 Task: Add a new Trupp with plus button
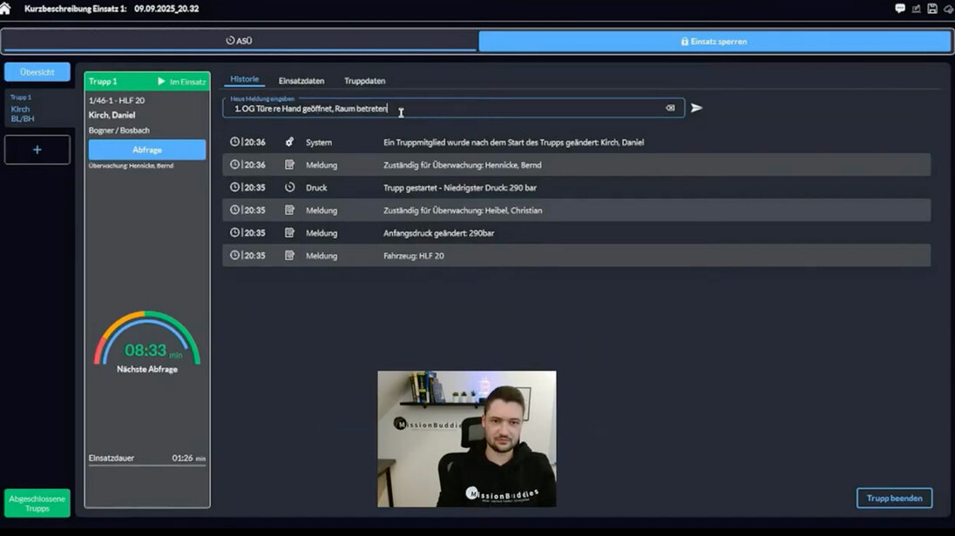[x=37, y=150]
